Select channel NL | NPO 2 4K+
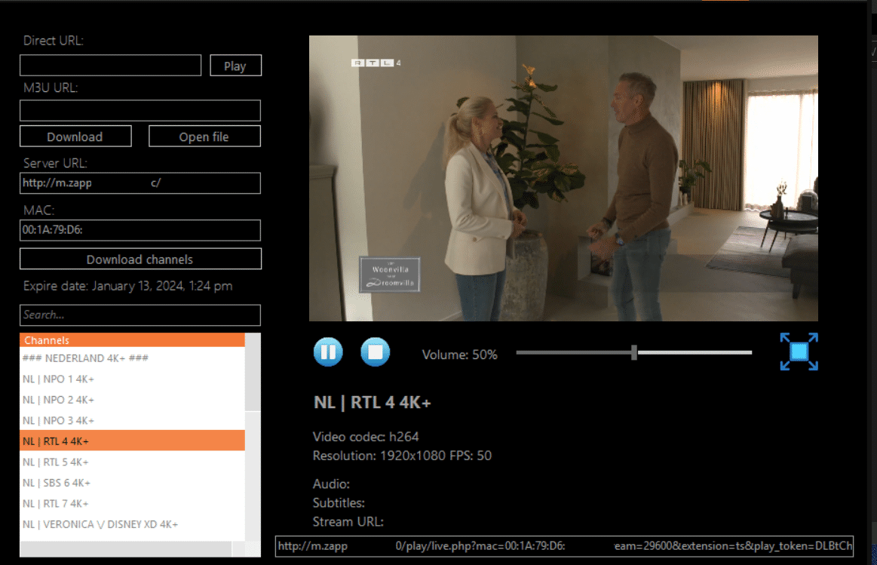 [x=132, y=400]
